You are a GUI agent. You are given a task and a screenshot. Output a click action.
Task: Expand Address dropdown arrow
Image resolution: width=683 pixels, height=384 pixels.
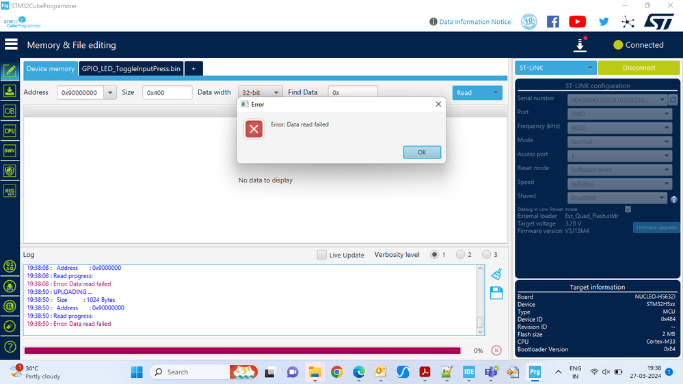(x=110, y=92)
